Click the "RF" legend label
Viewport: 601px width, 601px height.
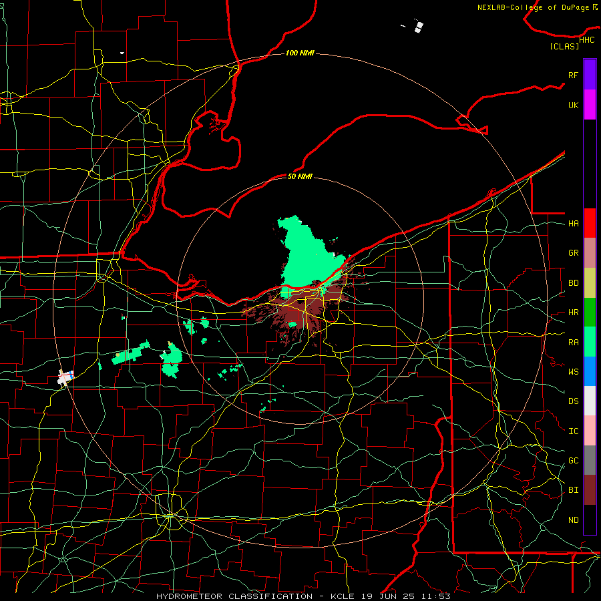coord(573,75)
